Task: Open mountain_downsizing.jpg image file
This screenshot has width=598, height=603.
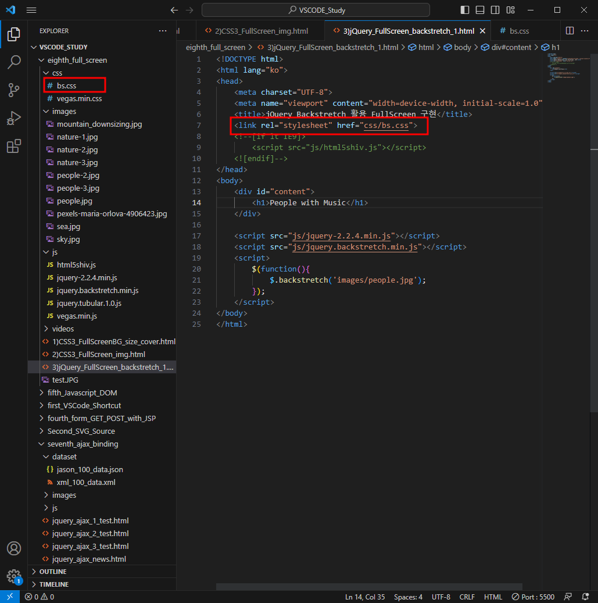Action: [102, 124]
